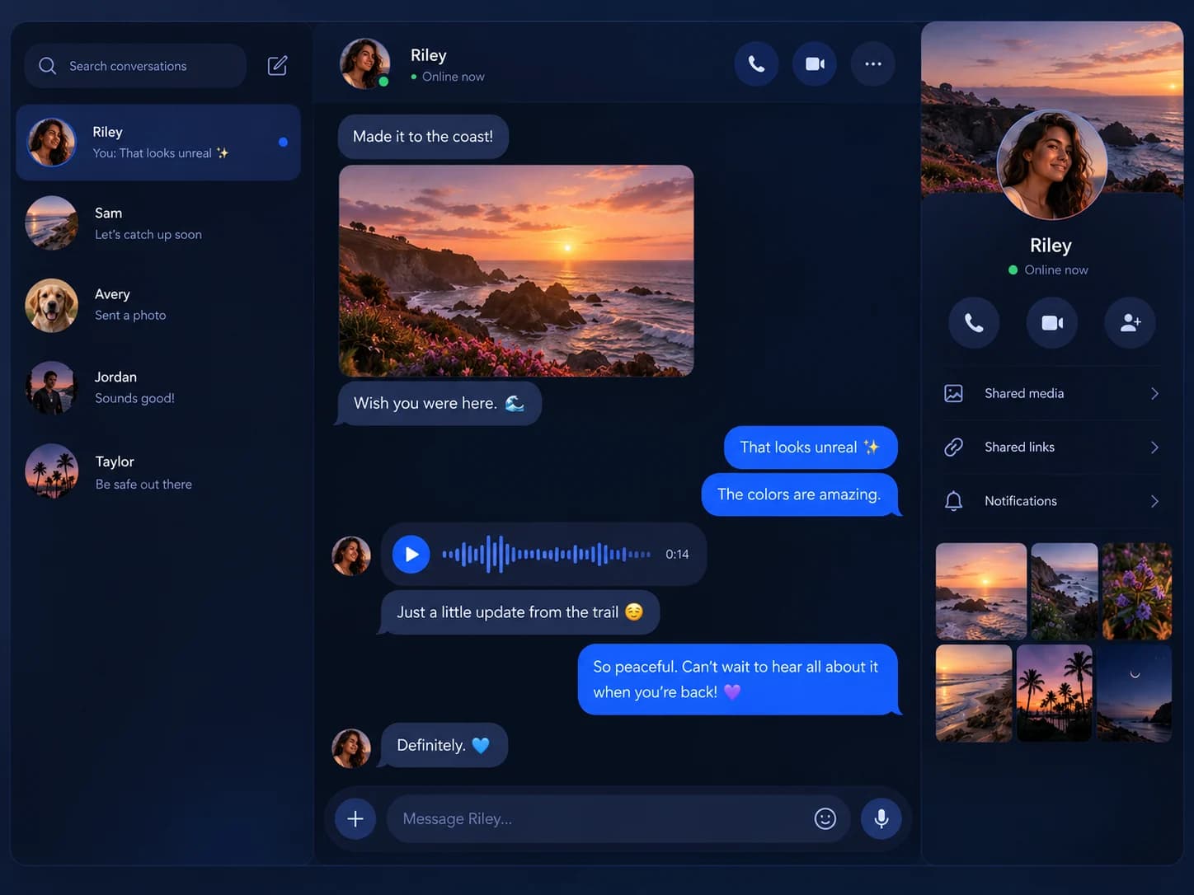Open the conversation with Sam
1194x895 pixels.
tap(158, 223)
